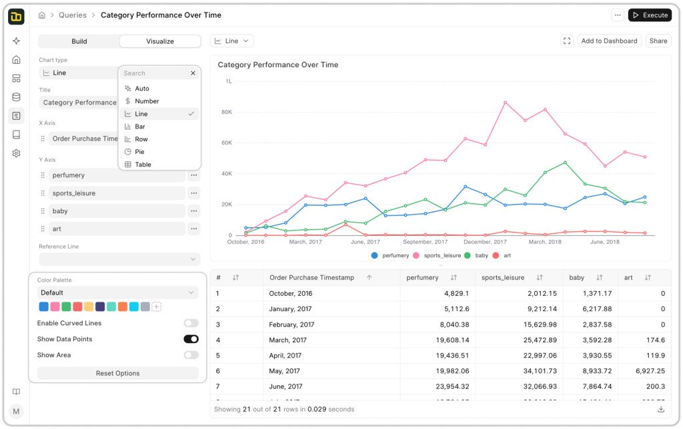Image resolution: width=683 pixels, height=429 pixels.
Task: Open three-dot menu beside Execute
Action: [618, 15]
